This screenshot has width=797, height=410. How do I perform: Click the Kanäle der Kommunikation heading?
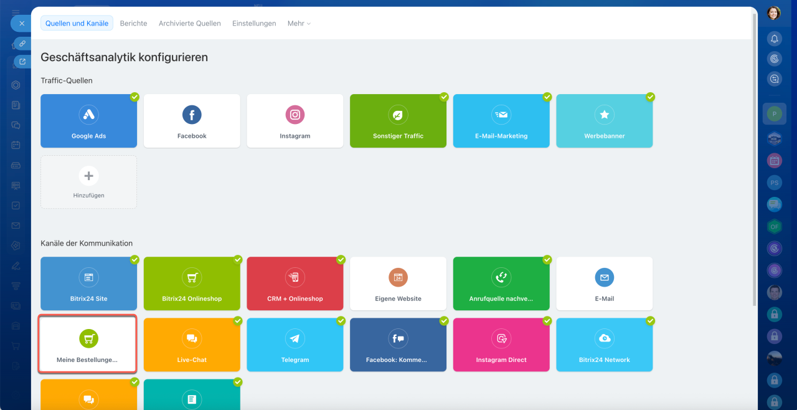point(87,243)
